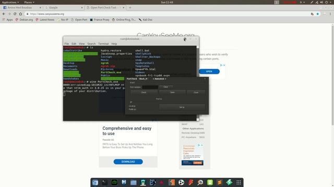The width and height of the screenshot is (334, 187).
Task: Expand the Applications menu in top panel
Action: click(x=10, y=2)
